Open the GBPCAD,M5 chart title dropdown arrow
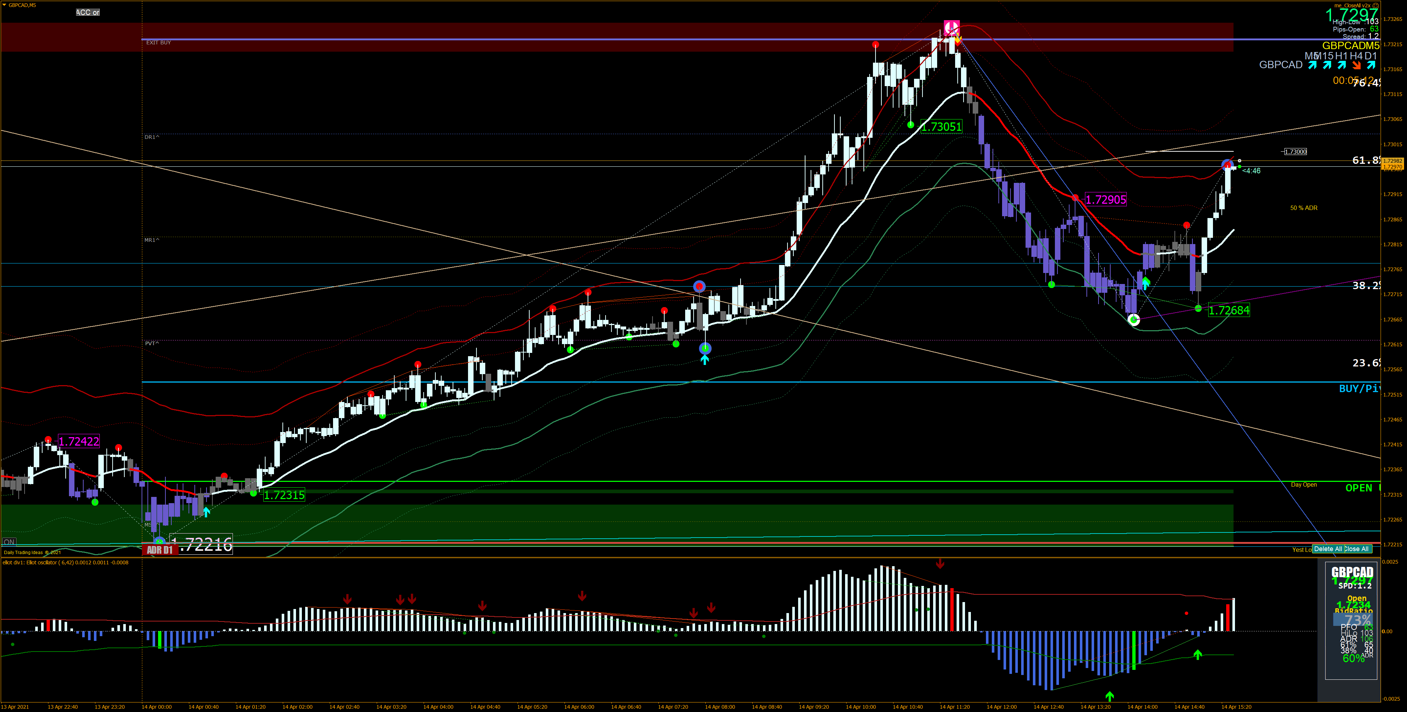Screen dimensions: 1407x712 [x=4, y=5]
